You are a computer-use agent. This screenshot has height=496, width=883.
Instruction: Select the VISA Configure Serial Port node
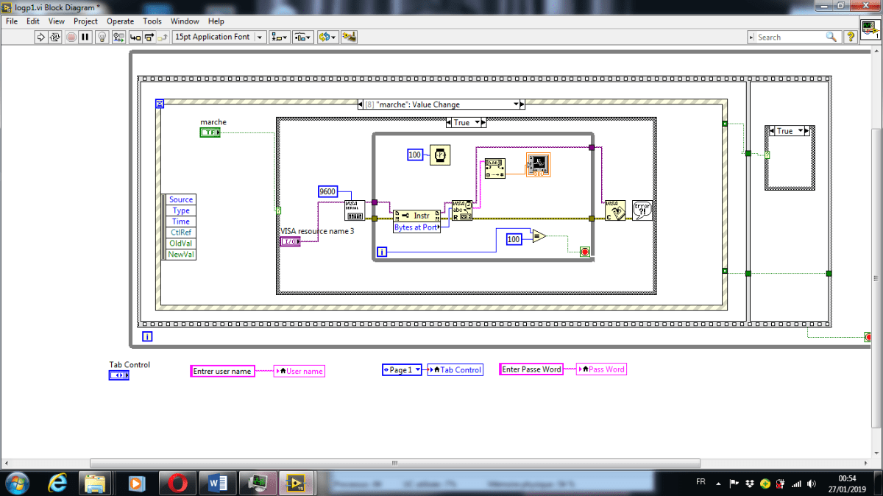click(354, 212)
